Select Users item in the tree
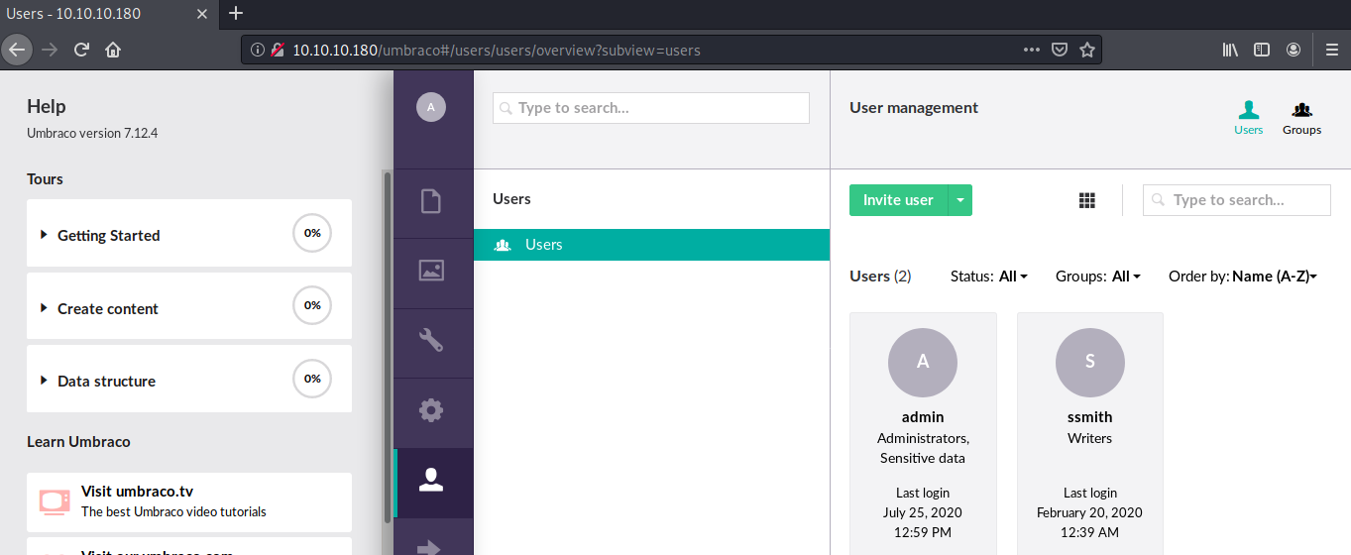 coord(543,245)
